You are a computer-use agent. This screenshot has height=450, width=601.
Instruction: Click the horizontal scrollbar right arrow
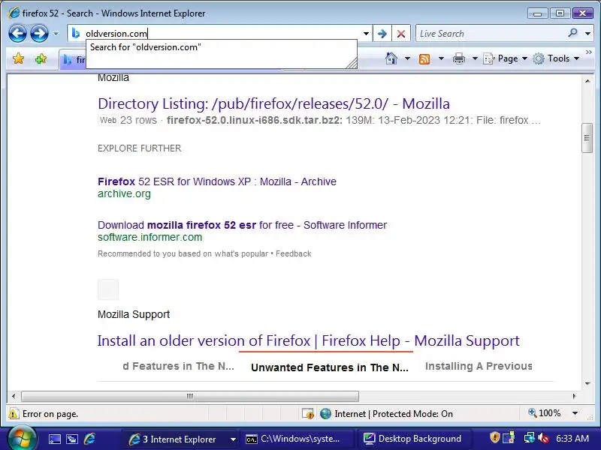tap(574, 396)
